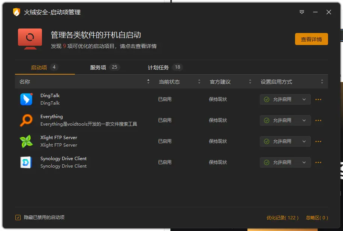
Task: Click 保持现状 in Xlight FTP Server row
Action: pos(218,141)
